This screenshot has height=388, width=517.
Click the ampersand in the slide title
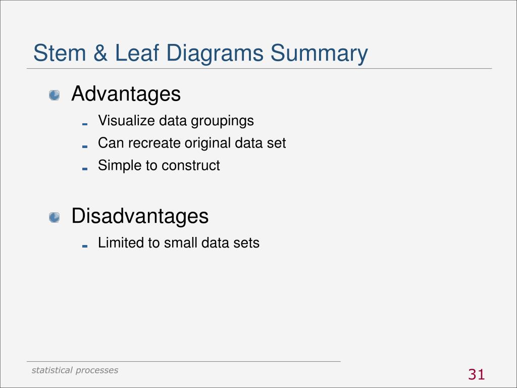pos(100,53)
